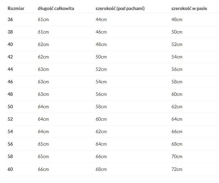Select size 52 row label
219x183 pixels.
[x=10, y=119]
